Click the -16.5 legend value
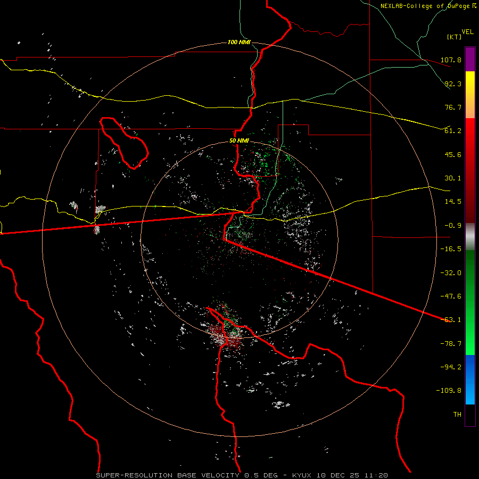The image size is (479, 479). click(x=451, y=249)
